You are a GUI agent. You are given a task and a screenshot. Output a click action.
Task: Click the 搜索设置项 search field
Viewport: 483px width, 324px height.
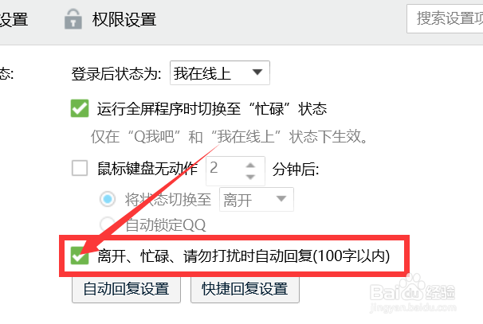(445, 18)
